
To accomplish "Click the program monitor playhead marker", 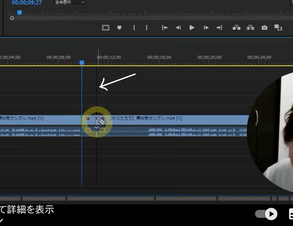I will coord(20,12).
